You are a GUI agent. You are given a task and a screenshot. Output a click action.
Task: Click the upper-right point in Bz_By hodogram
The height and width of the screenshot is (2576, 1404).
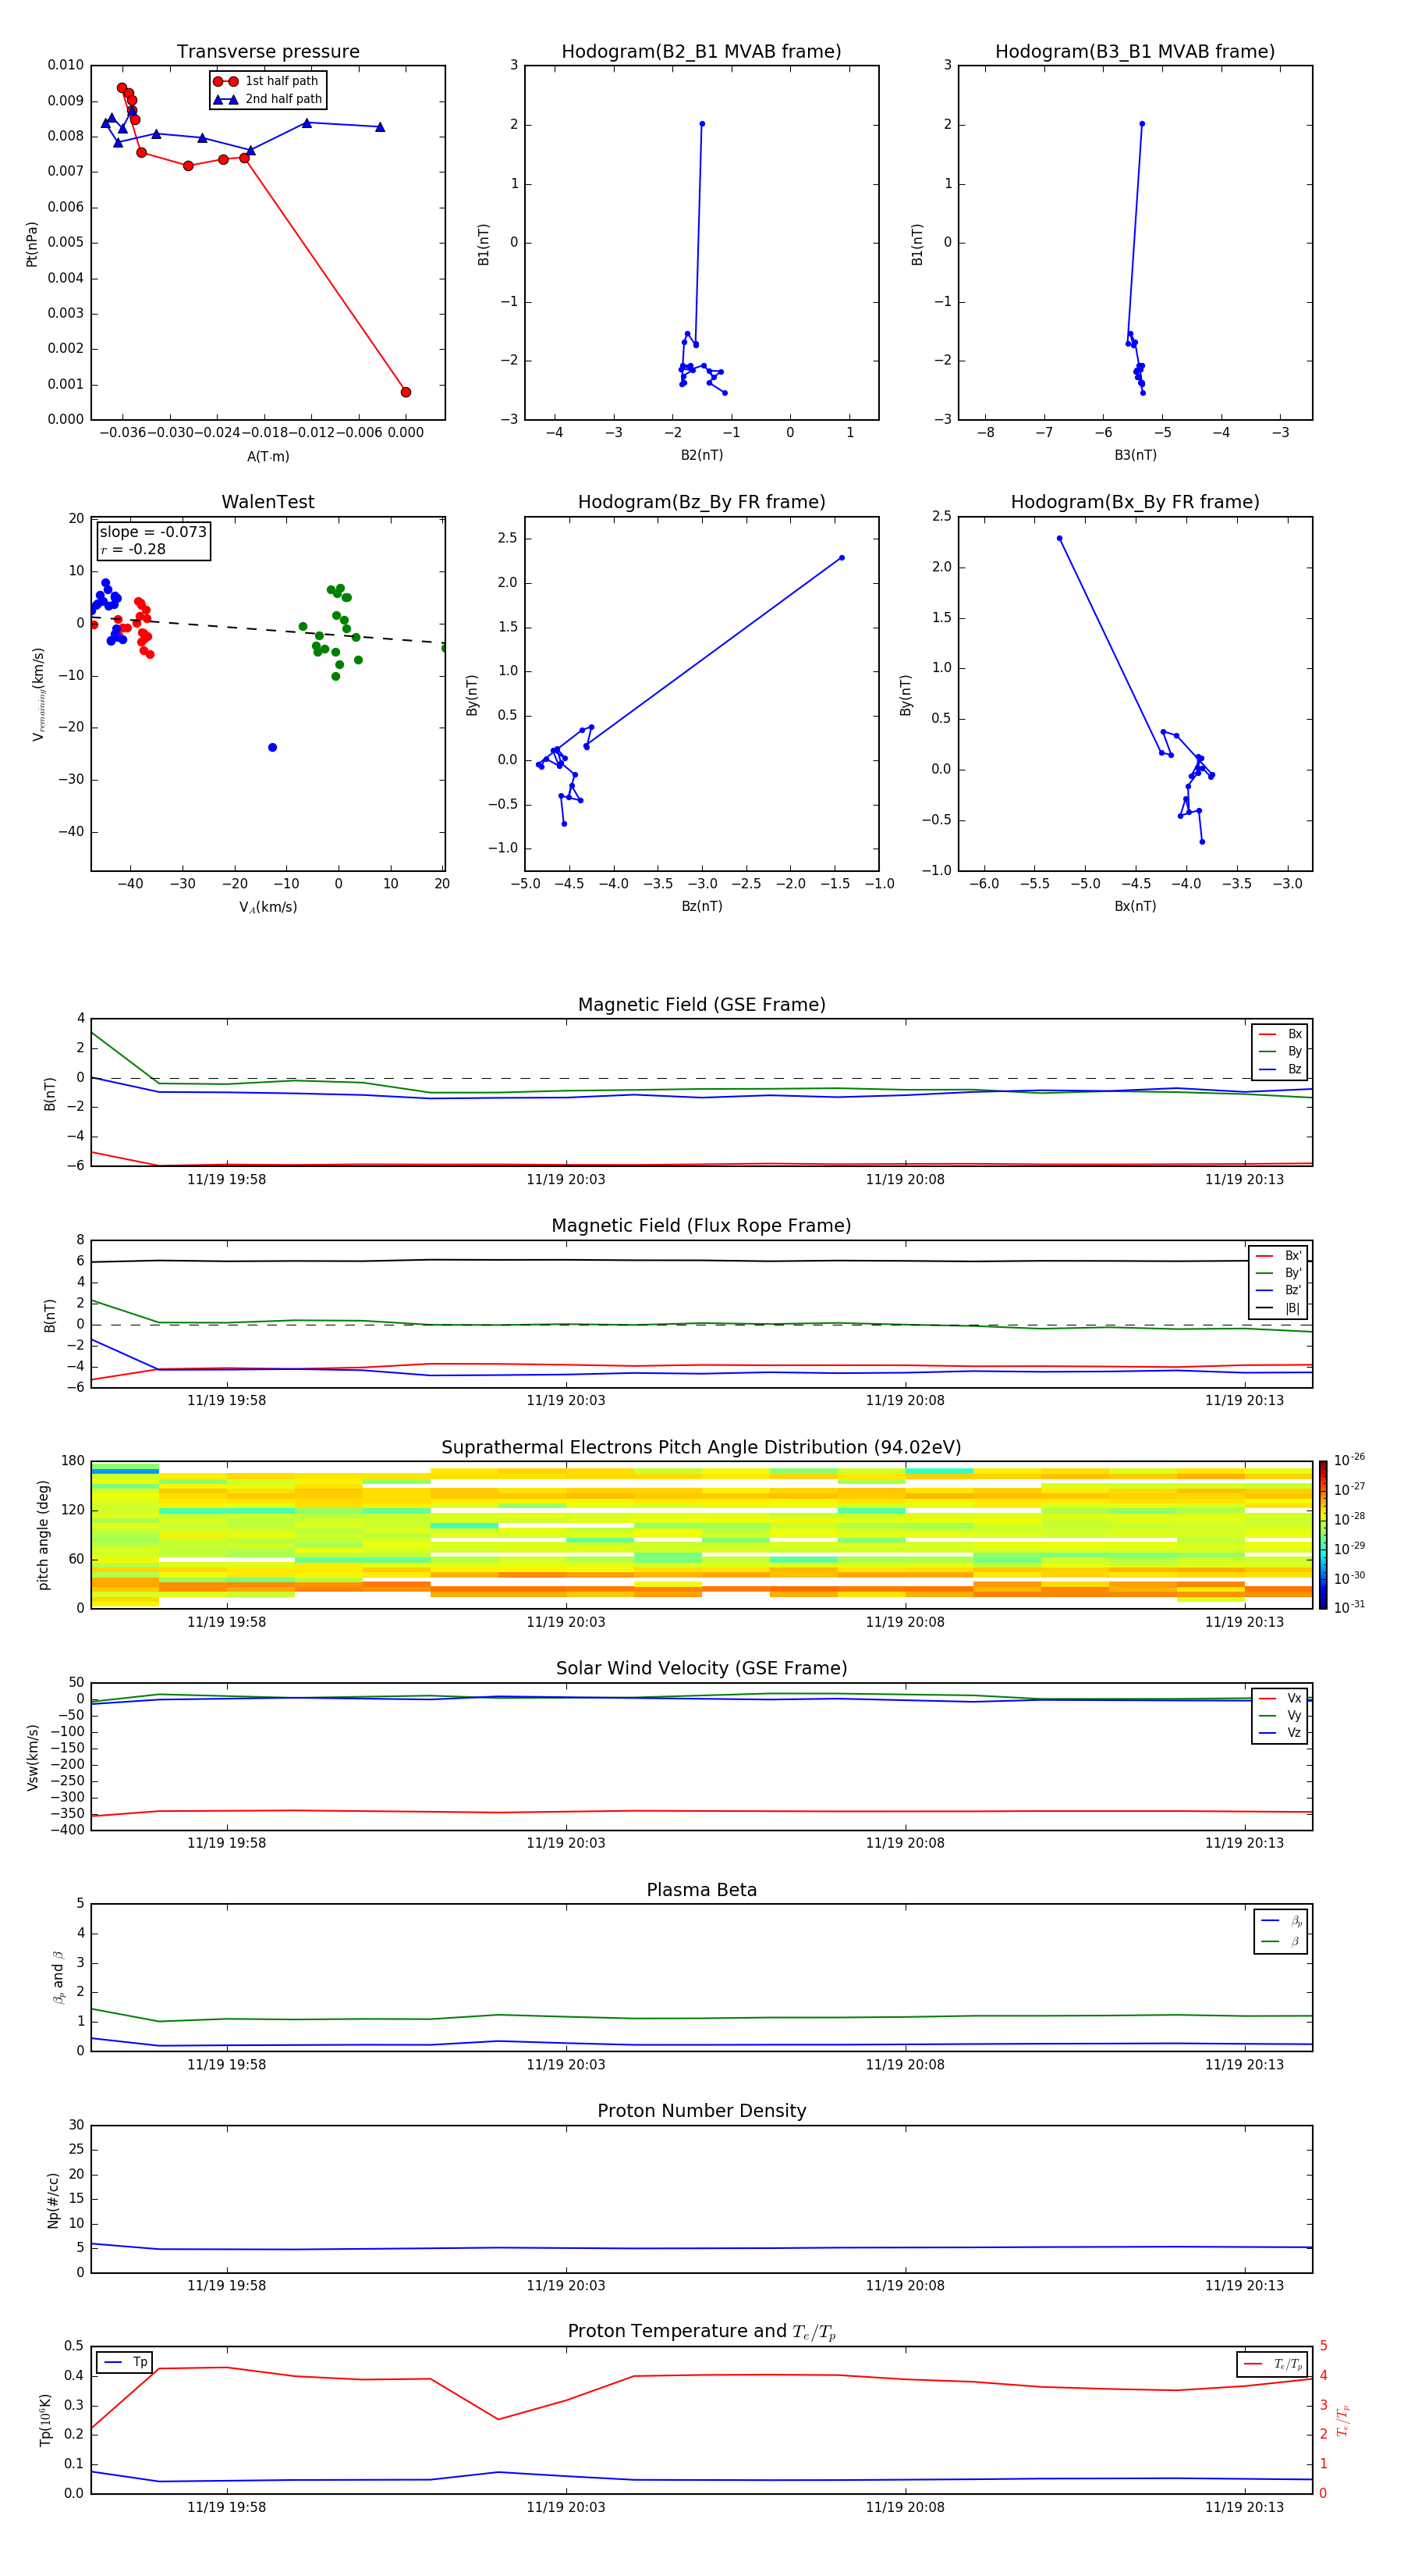[x=842, y=558]
